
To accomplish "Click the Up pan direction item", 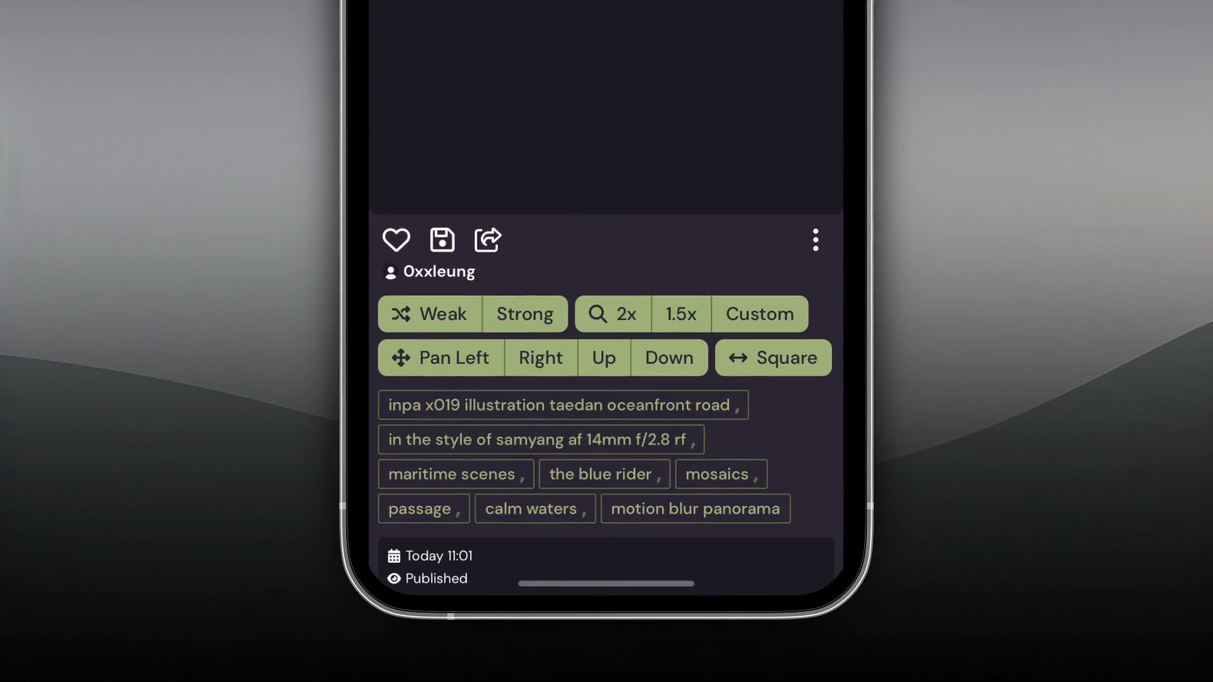I will [603, 357].
